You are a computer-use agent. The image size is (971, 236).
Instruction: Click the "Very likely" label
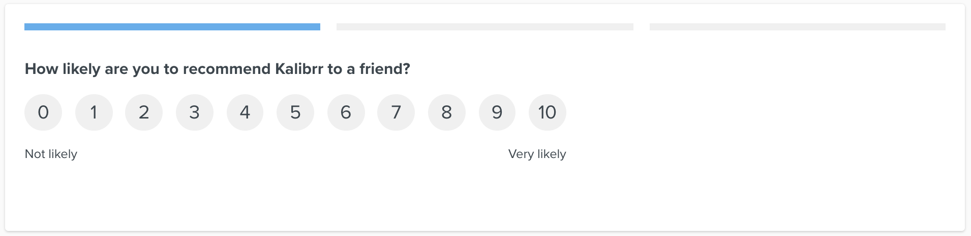click(x=537, y=154)
